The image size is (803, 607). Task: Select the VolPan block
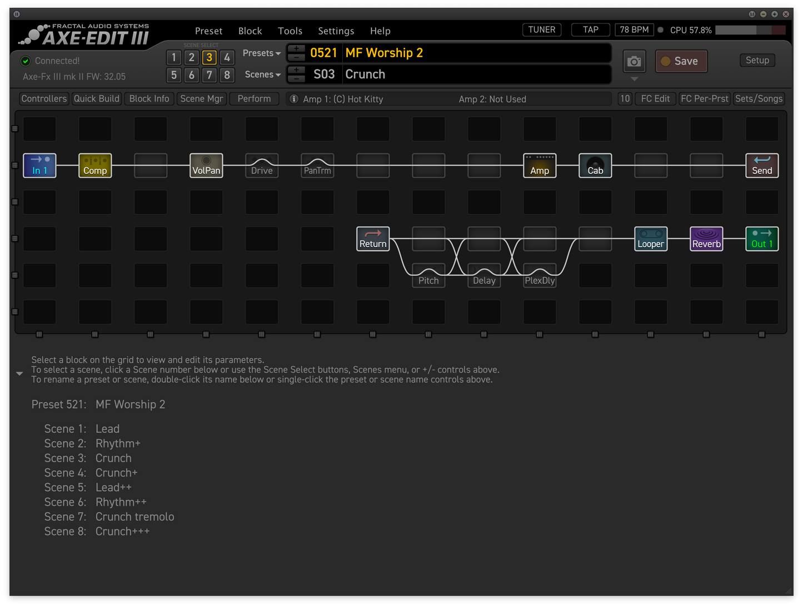pyautogui.click(x=206, y=165)
